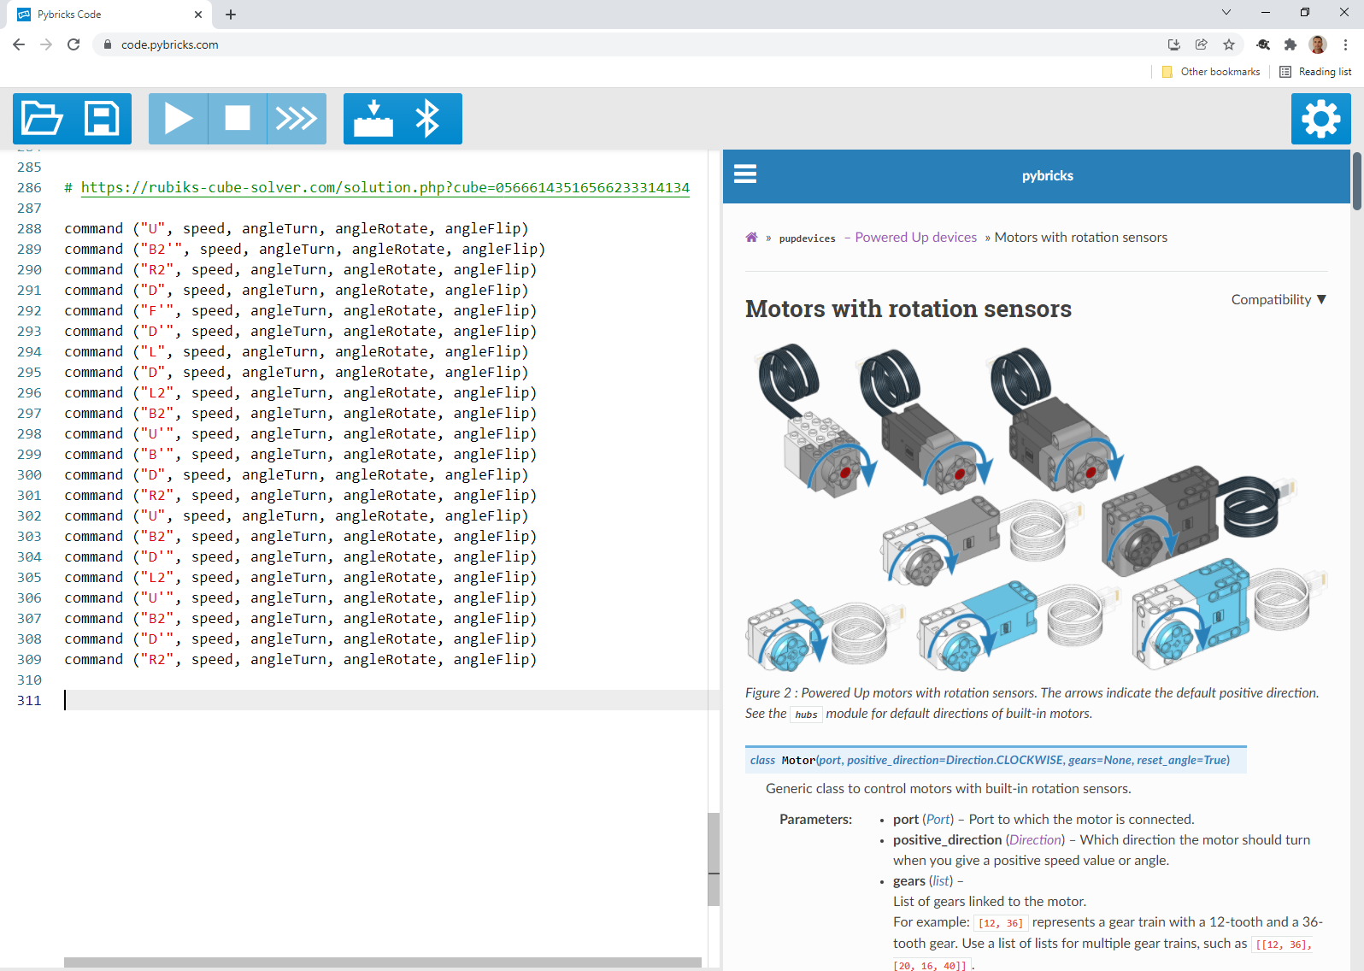1364x971 pixels.
Task: Click the command "U" on line 288
Action: click(x=296, y=228)
